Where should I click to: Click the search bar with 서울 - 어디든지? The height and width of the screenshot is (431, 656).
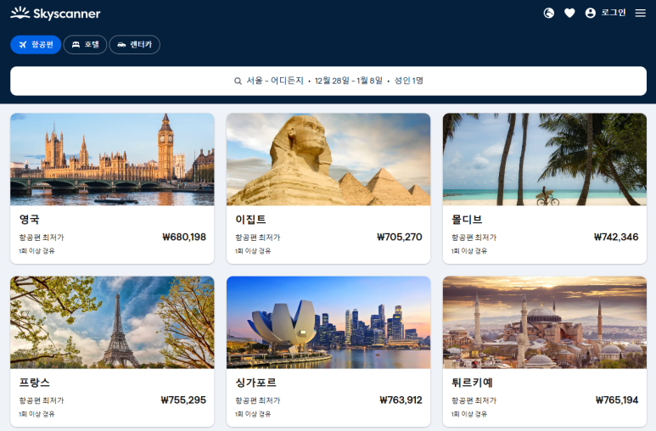[x=328, y=81]
